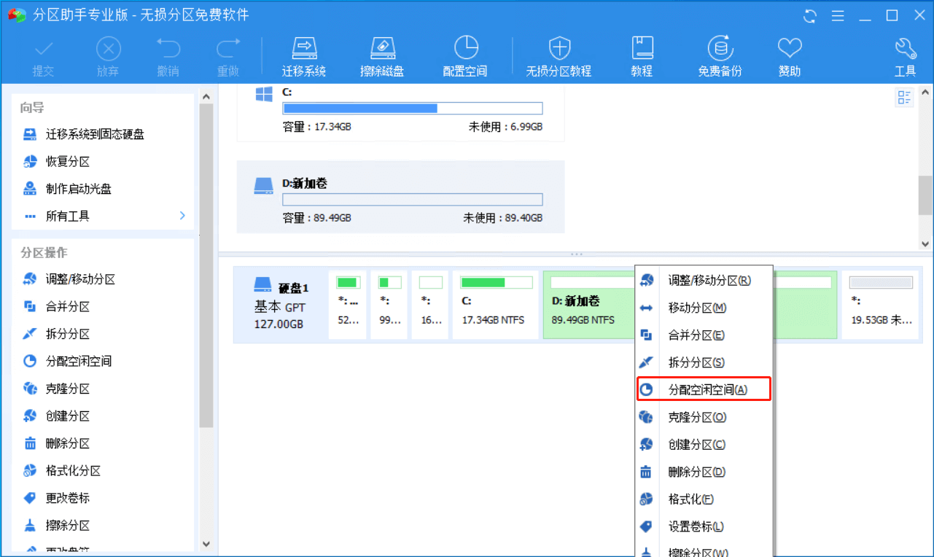Collapse the sidebar using scrollbar down arrow
The width and height of the screenshot is (934, 557).
(206, 544)
